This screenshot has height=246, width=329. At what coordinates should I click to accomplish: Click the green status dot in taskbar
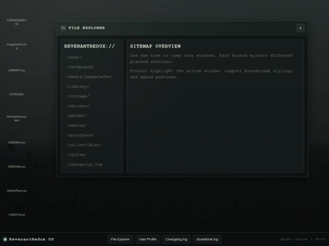(x=5, y=239)
